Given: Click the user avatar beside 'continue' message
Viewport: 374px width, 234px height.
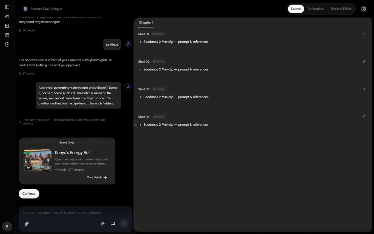Looking at the screenshot, I should (x=128, y=44).
